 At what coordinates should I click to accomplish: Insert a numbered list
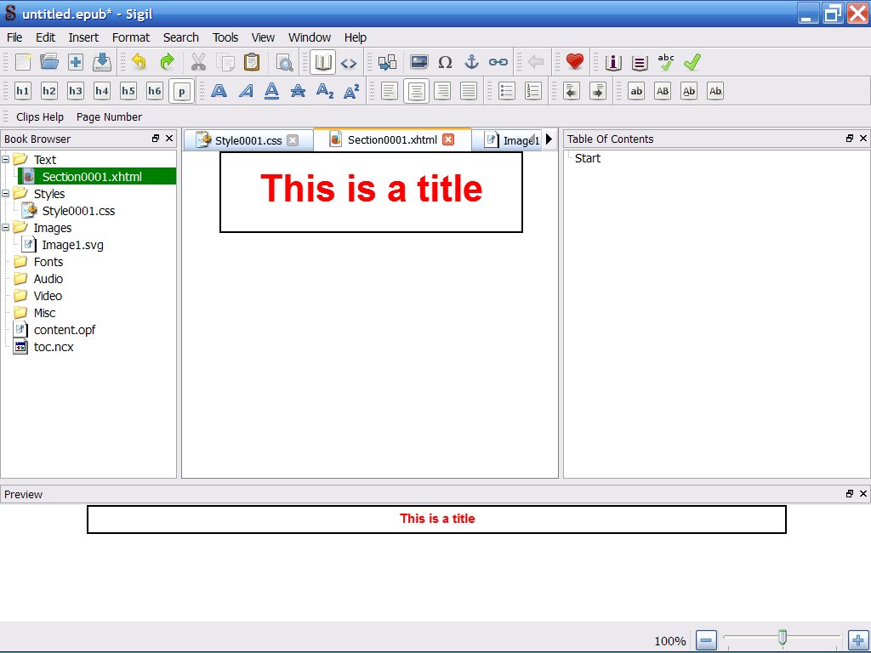[533, 91]
